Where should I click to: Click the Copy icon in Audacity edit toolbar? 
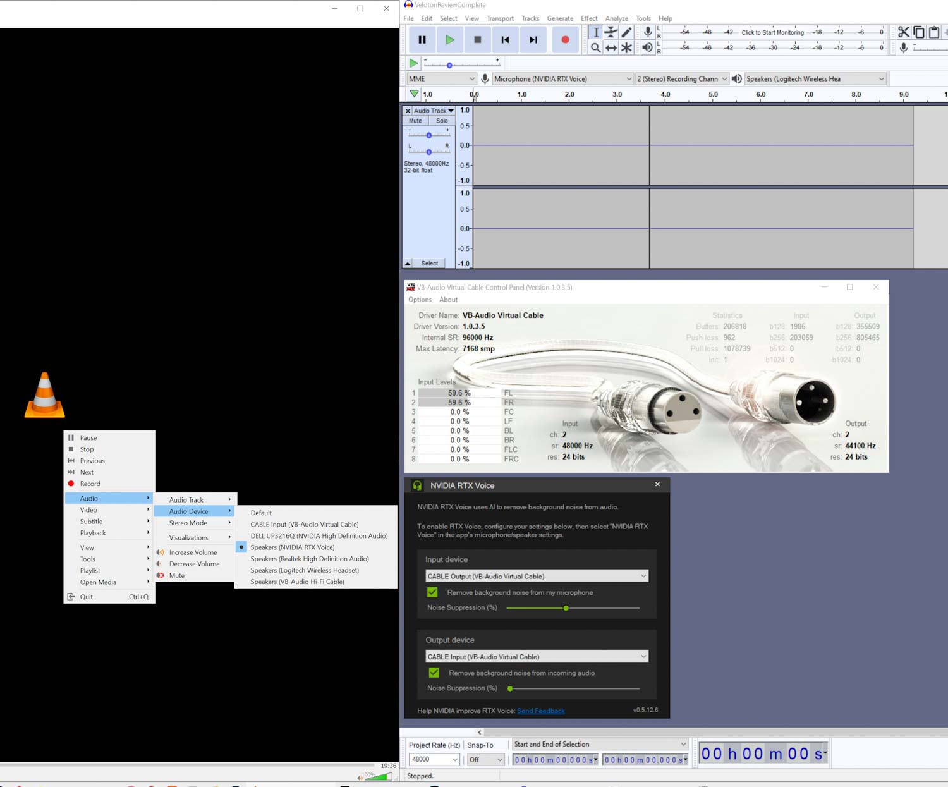point(919,32)
